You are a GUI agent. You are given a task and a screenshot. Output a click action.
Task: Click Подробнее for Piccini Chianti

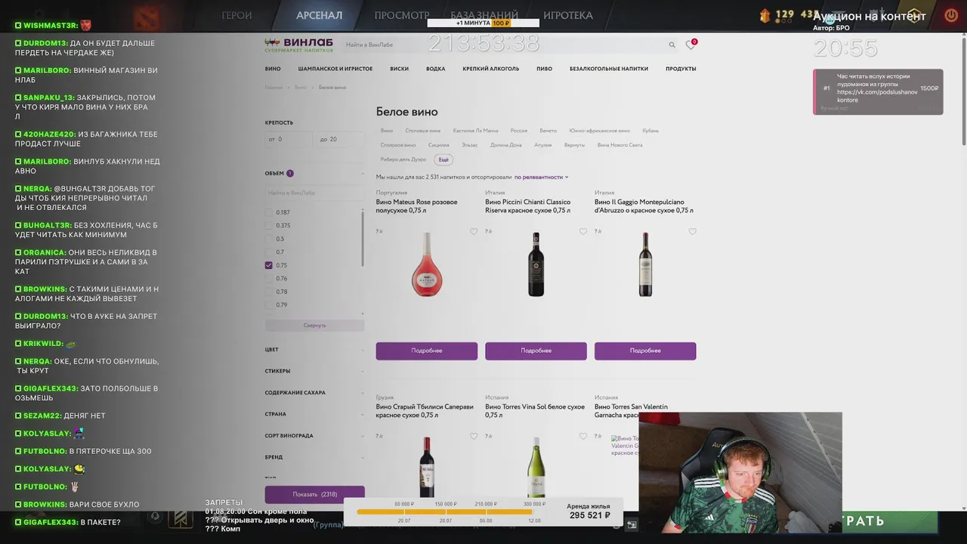point(536,351)
